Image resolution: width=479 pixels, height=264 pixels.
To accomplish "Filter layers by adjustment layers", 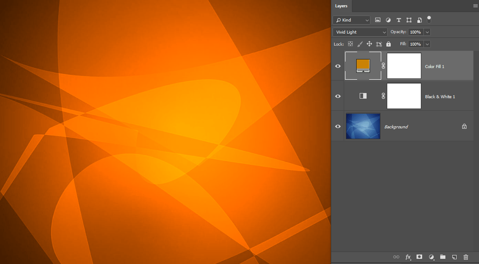I will (x=388, y=20).
